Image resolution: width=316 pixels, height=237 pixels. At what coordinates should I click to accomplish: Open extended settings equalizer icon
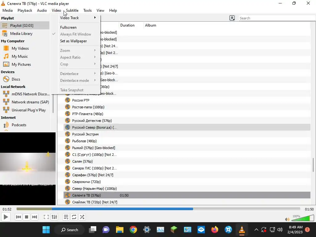(x=54, y=217)
